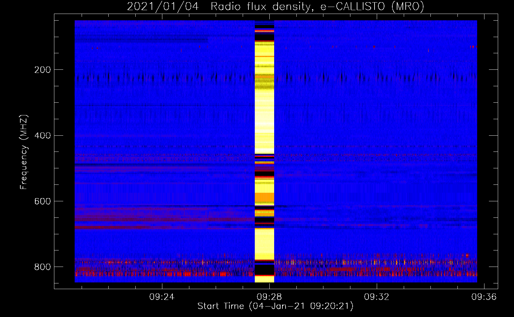Viewport: 514px width, 317px height.
Task: Click the 400 frequency tick label
Action: click(x=43, y=135)
